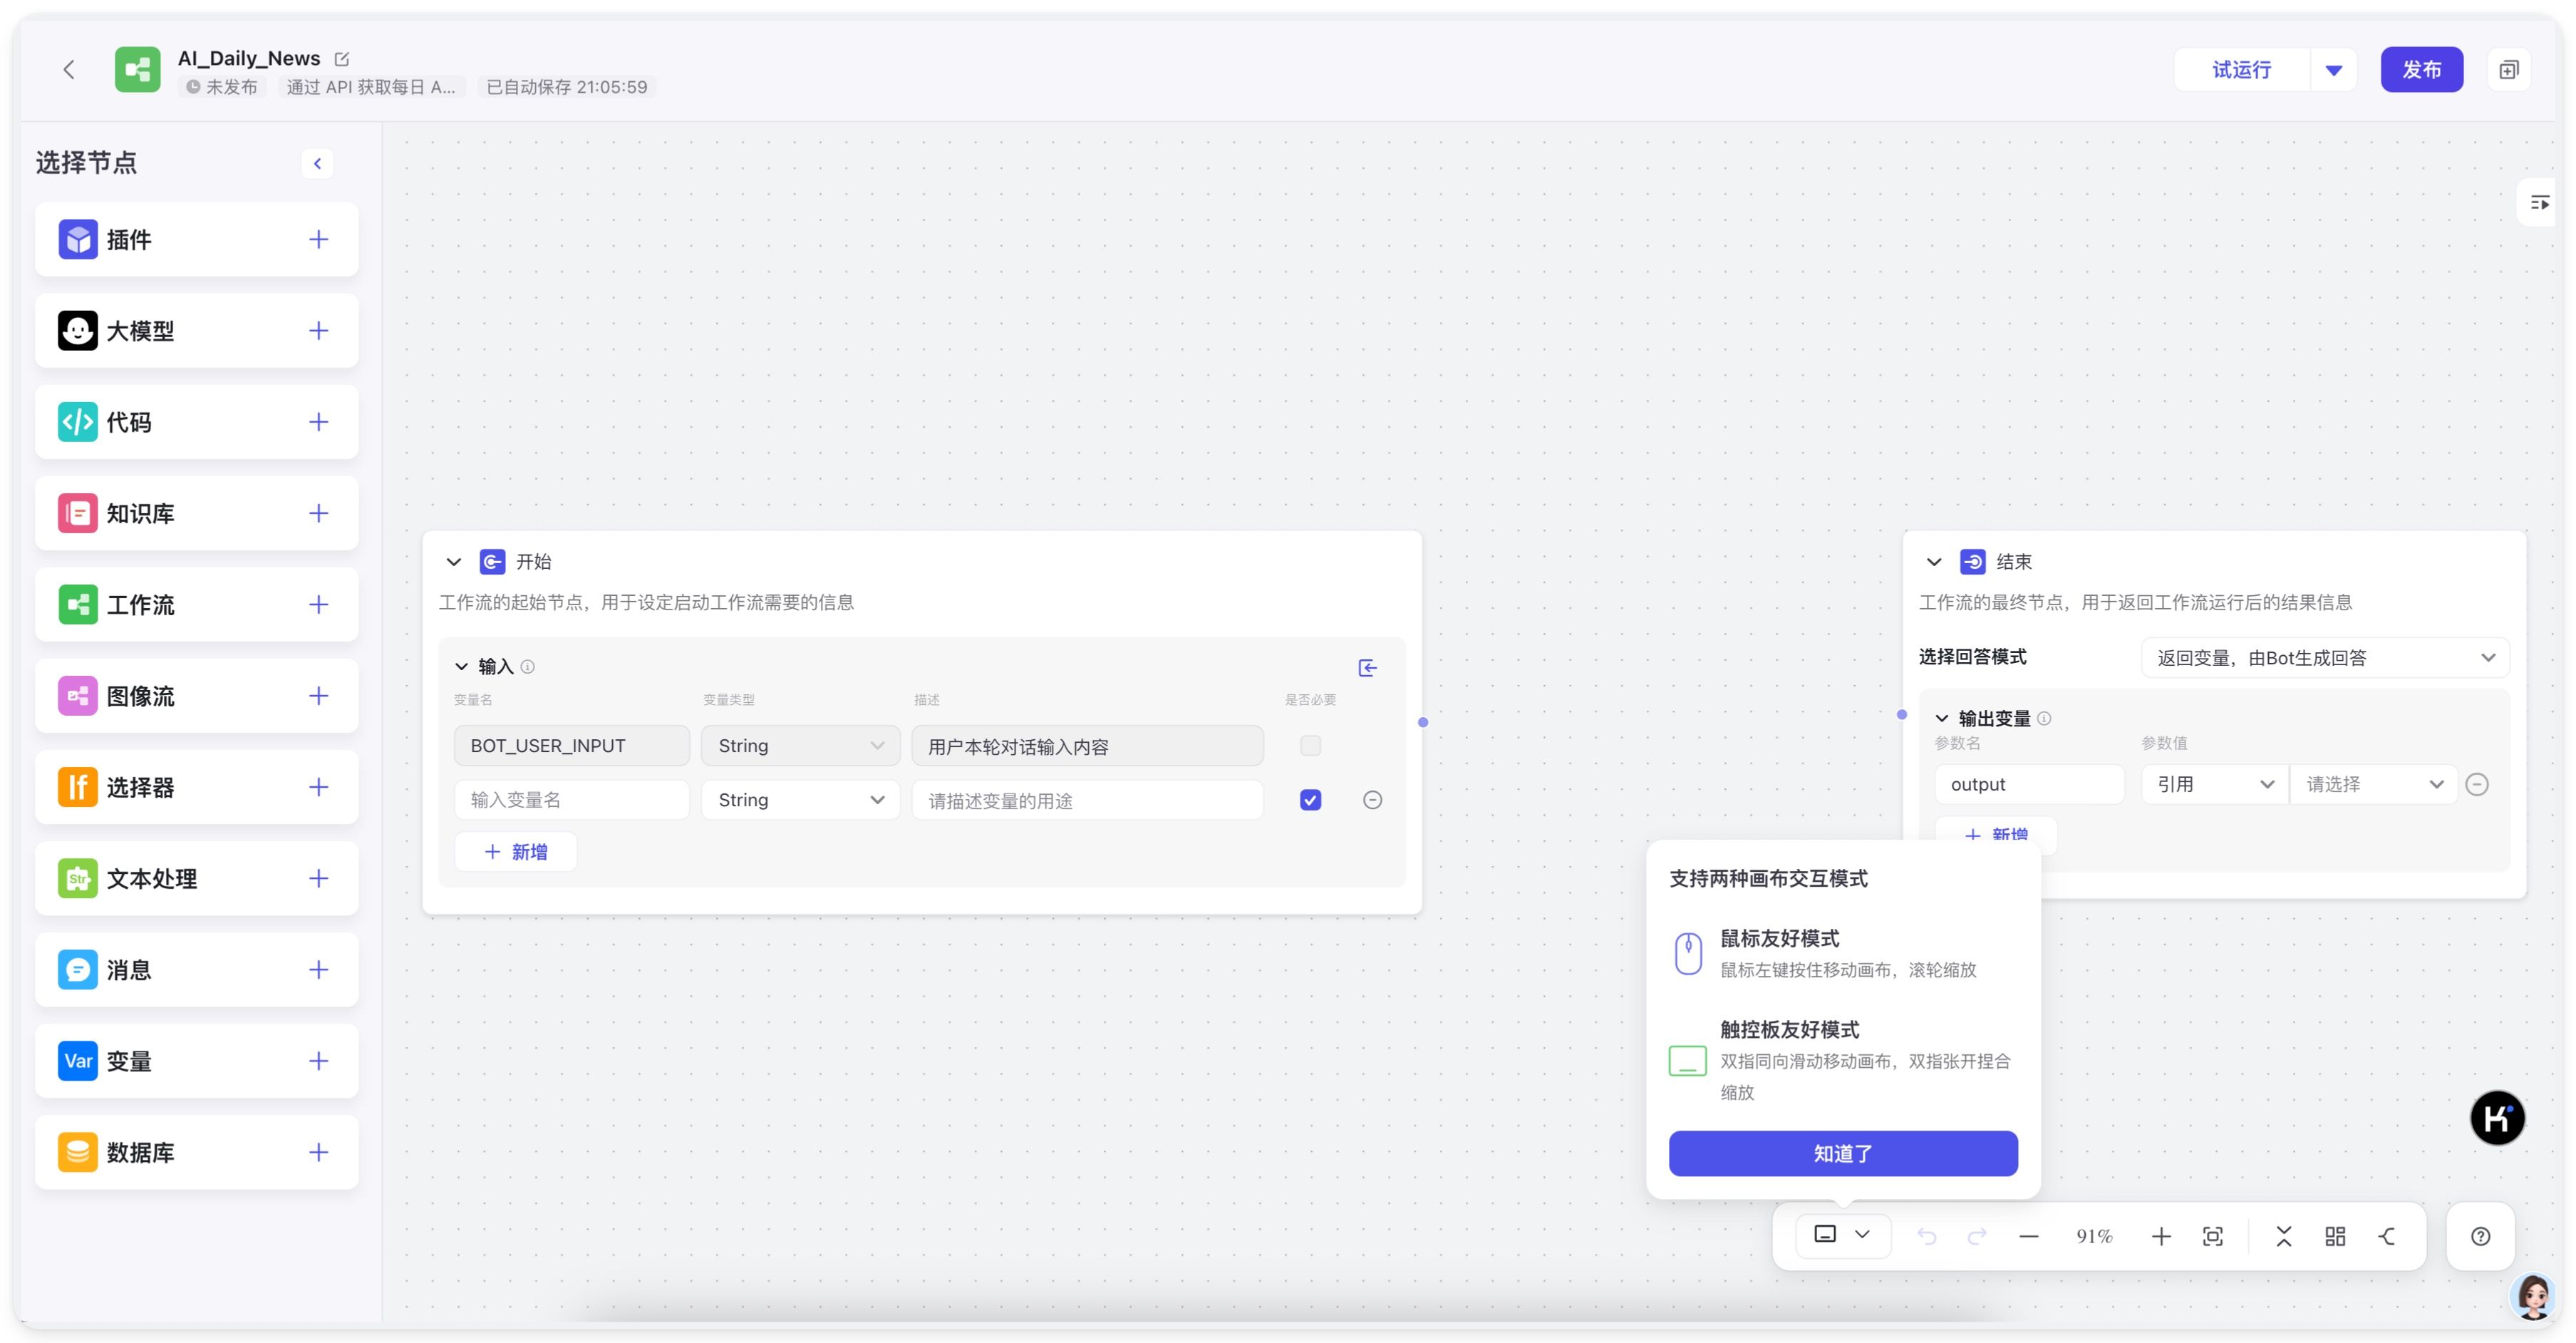Click the 知道了 button
Viewport: 2576px width, 1343px height.
(1842, 1153)
